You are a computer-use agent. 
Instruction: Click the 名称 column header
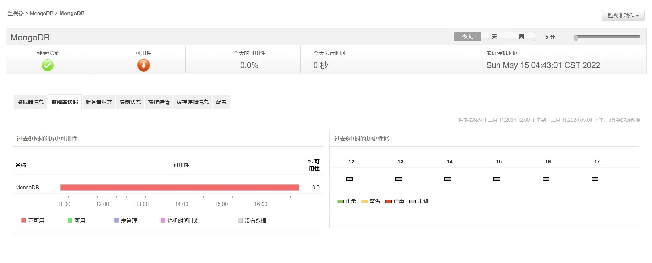[21, 165]
